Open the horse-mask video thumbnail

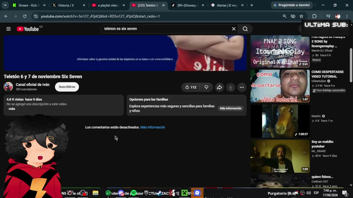[x=280, y=121]
